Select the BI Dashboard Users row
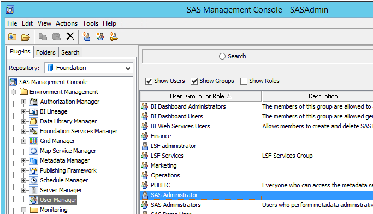Screen dimensions: 373x214 point(257,116)
